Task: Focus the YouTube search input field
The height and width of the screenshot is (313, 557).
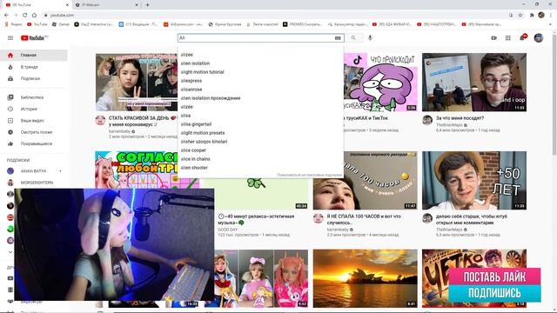Action: (x=256, y=38)
